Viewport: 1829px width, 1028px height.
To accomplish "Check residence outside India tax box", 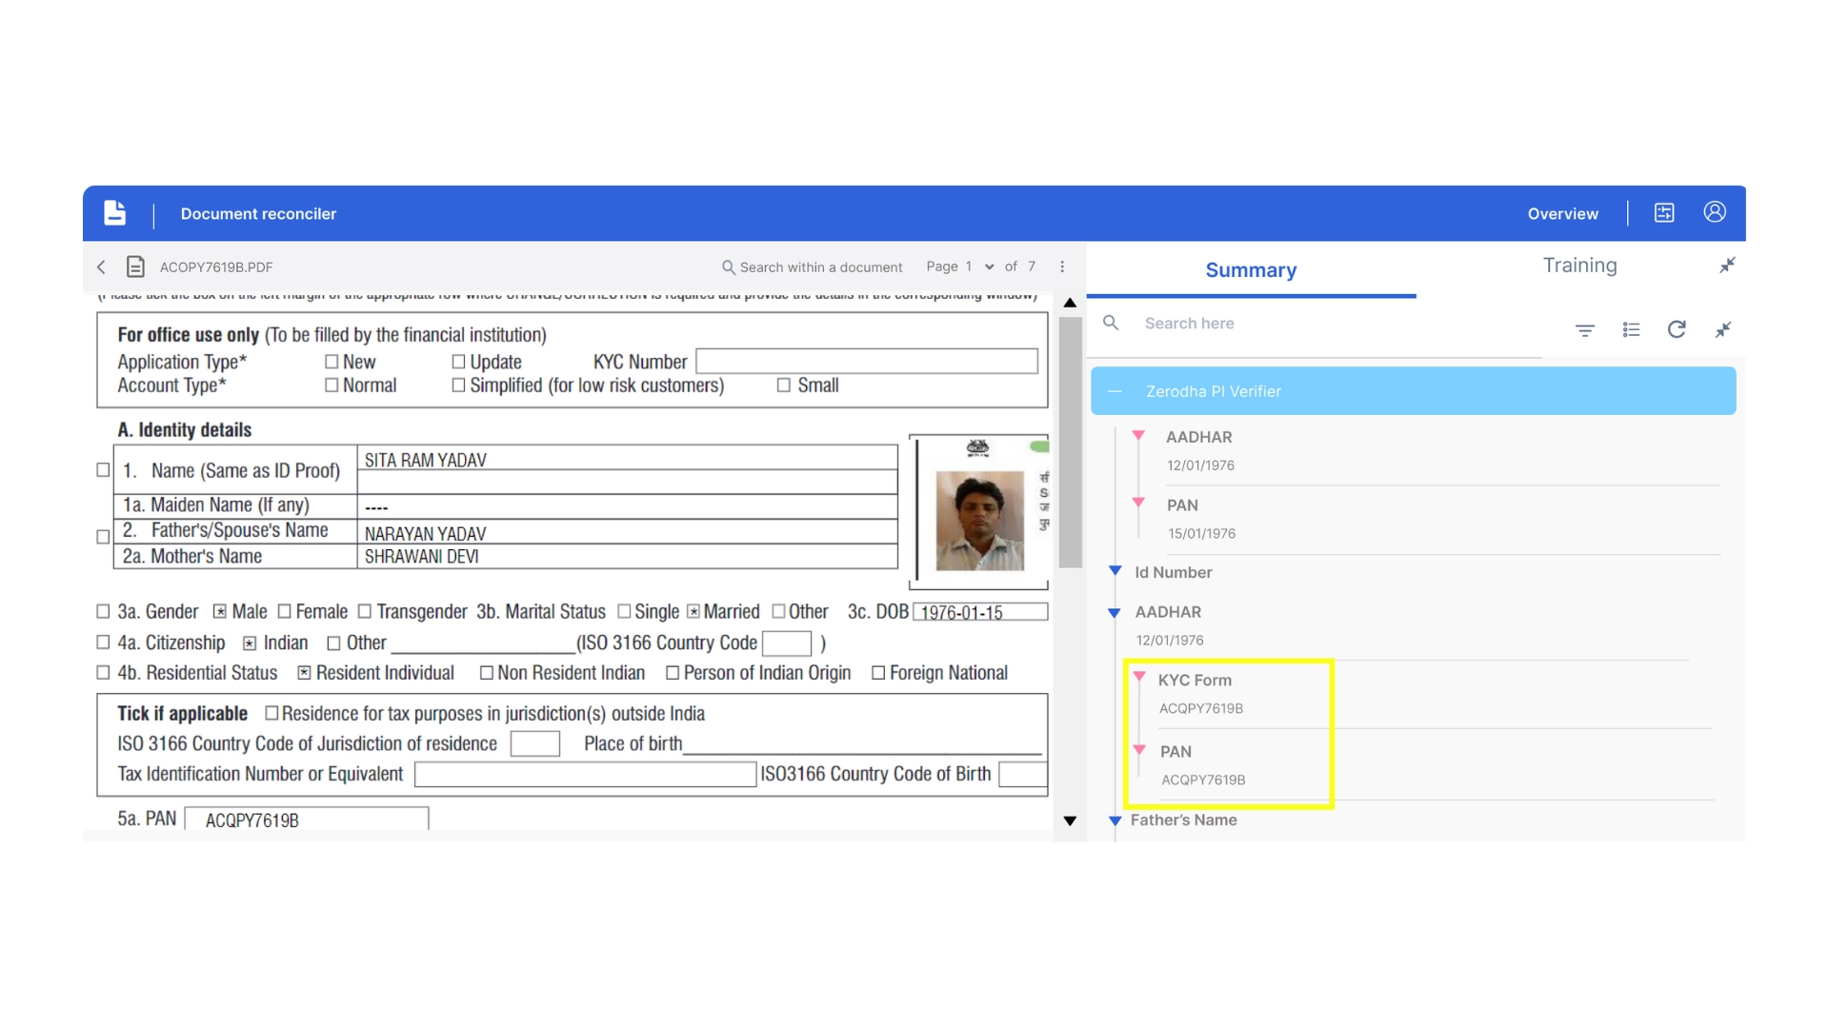I will (x=271, y=713).
